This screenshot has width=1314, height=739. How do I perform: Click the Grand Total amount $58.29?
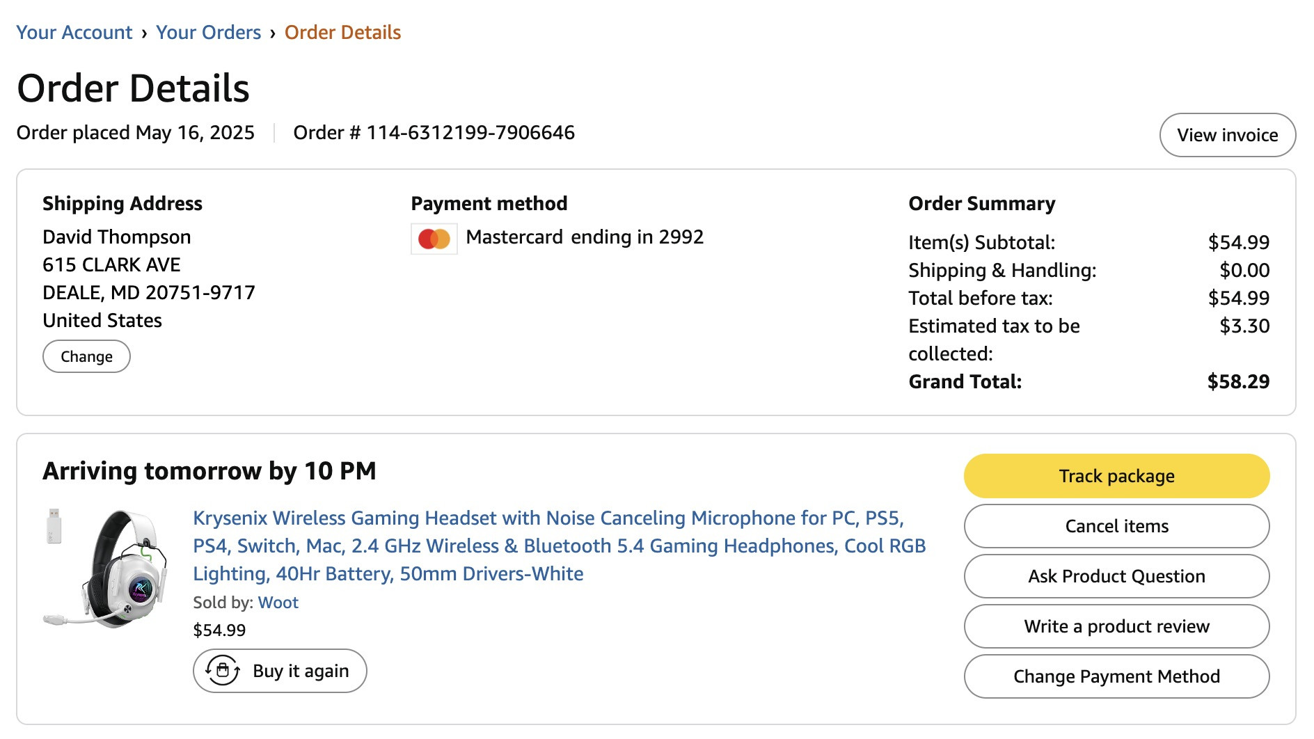pyautogui.click(x=1238, y=381)
